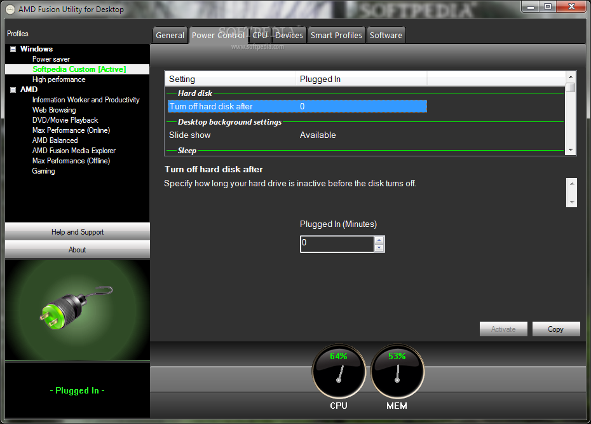The image size is (591, 424).
Task: Select Information Worker and Productivity profile
Action: (x=86, y=100)
